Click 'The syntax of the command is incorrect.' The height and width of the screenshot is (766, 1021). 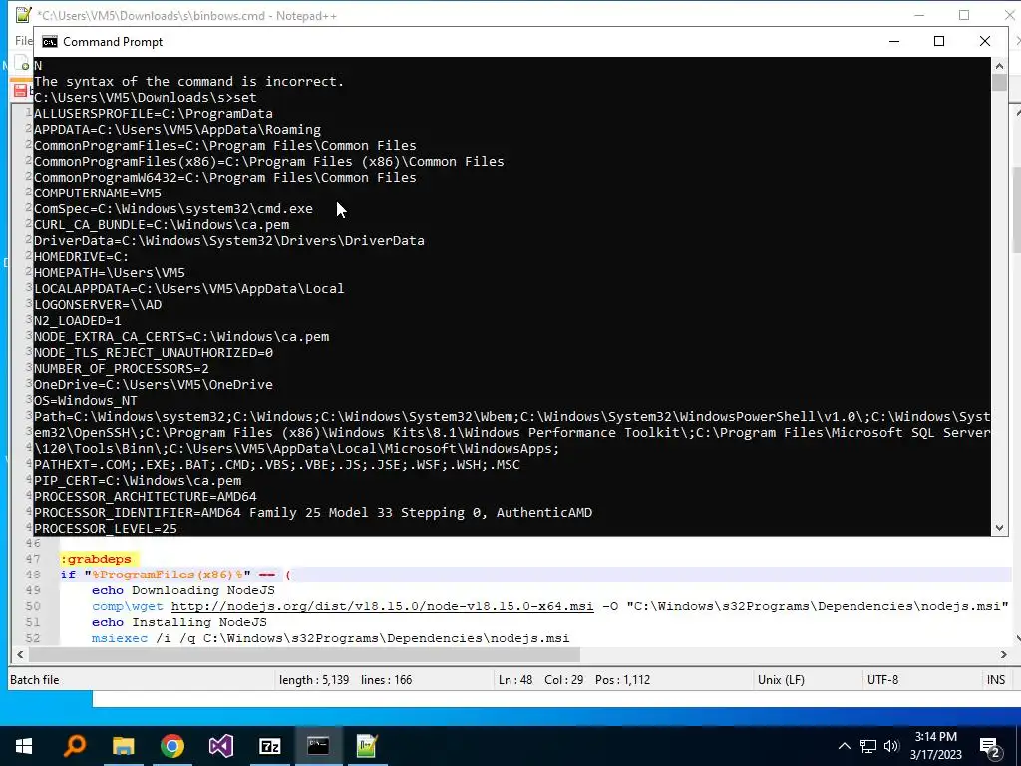point(188,82)
